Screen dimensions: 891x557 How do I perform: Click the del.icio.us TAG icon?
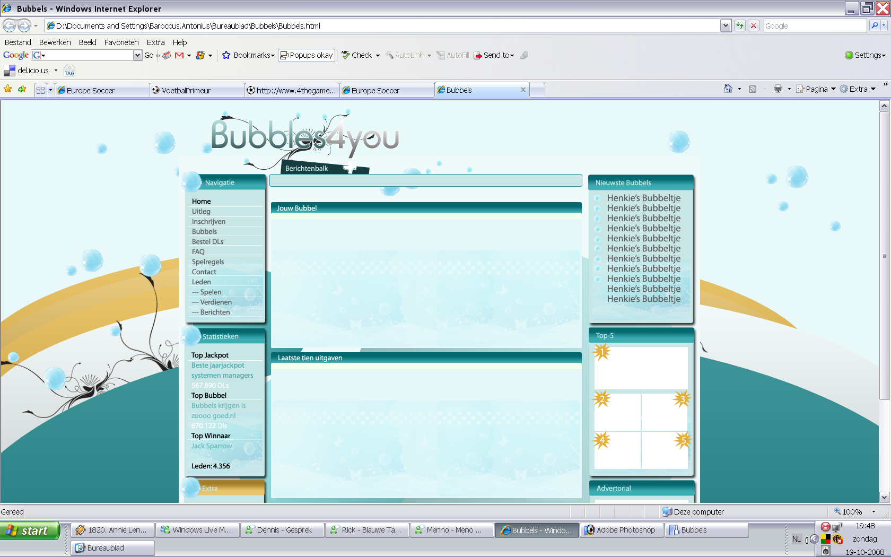click(69, 71)
